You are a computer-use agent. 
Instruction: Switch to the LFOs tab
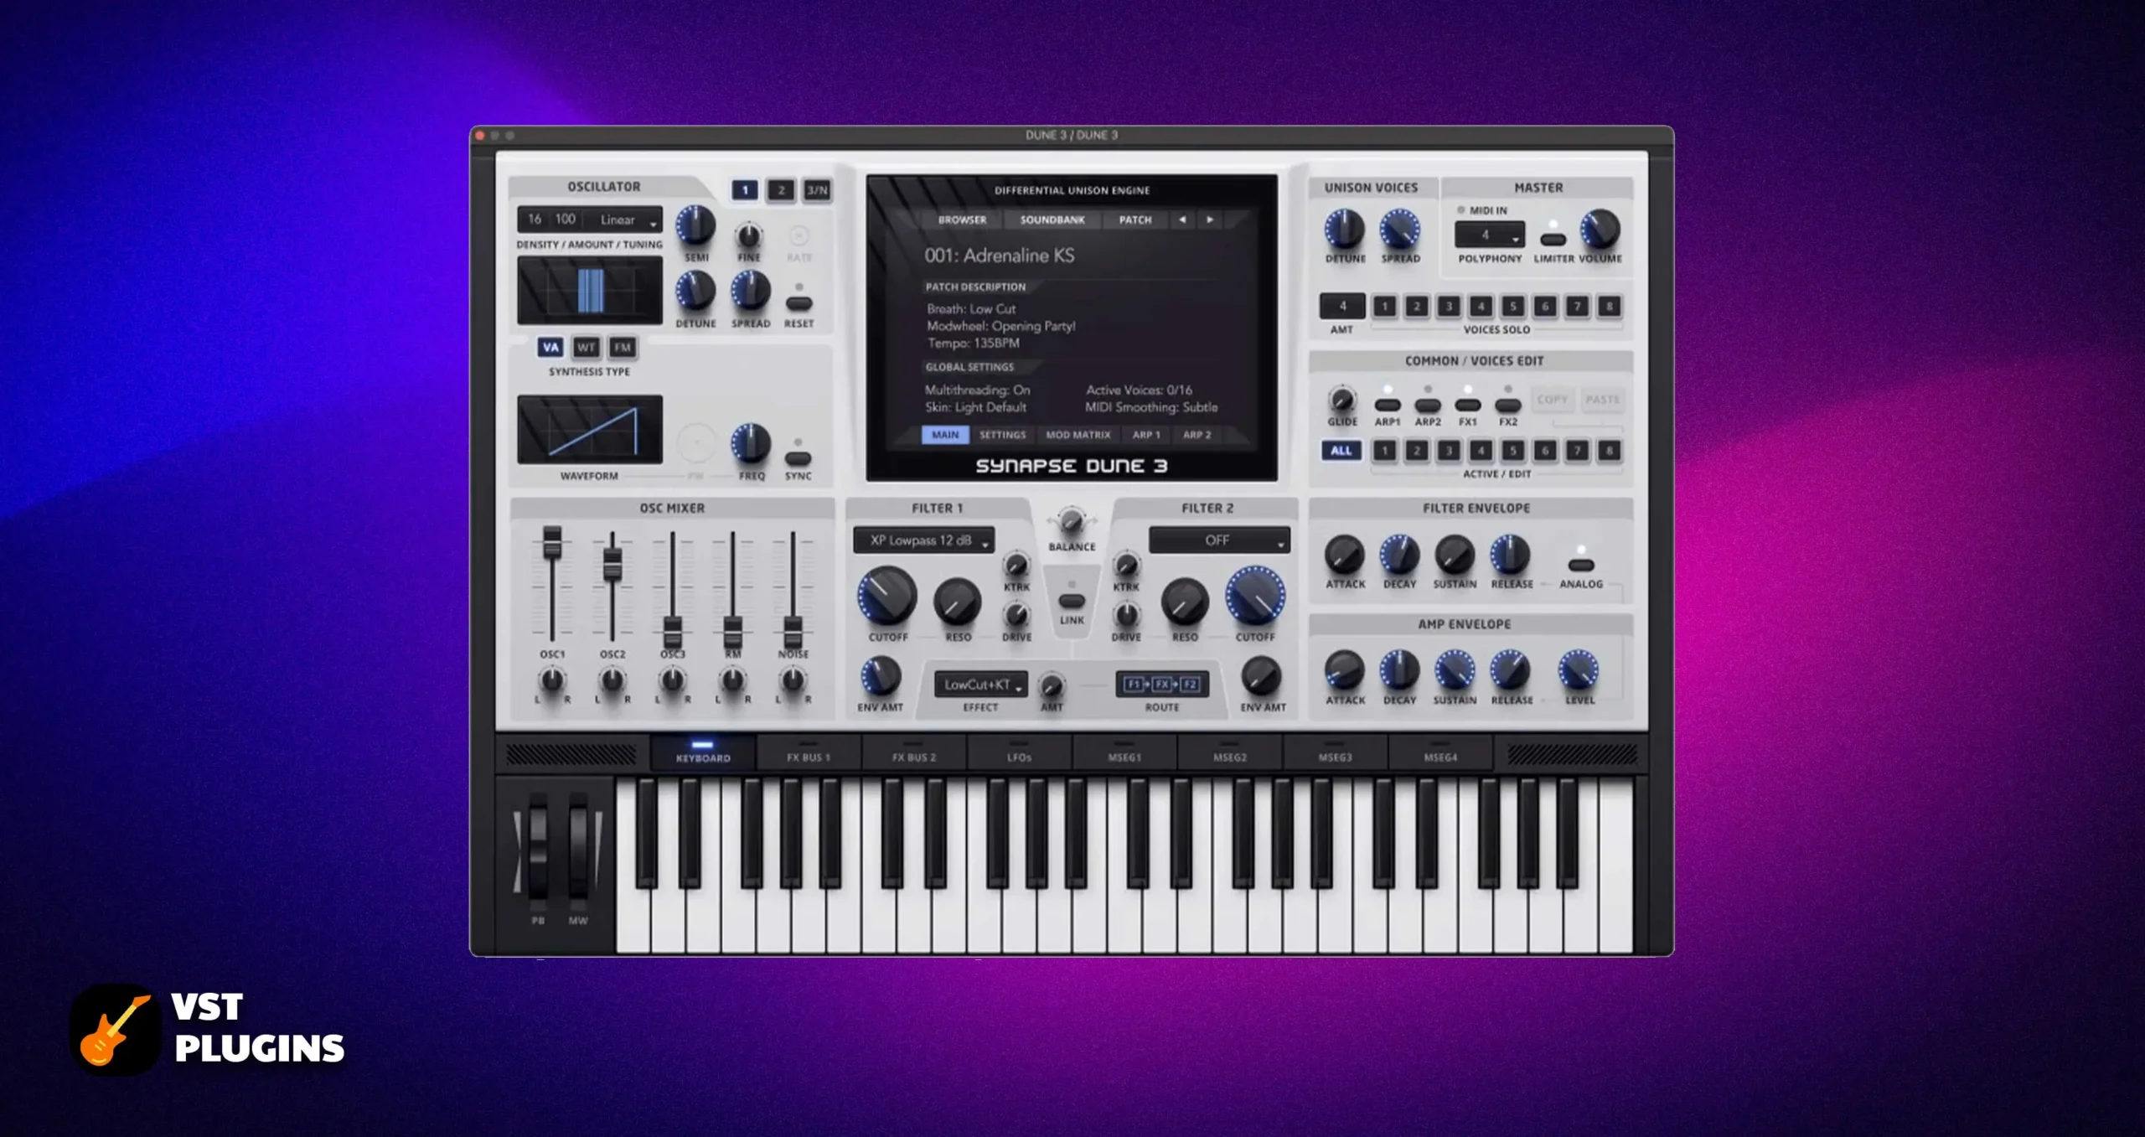1019,752
